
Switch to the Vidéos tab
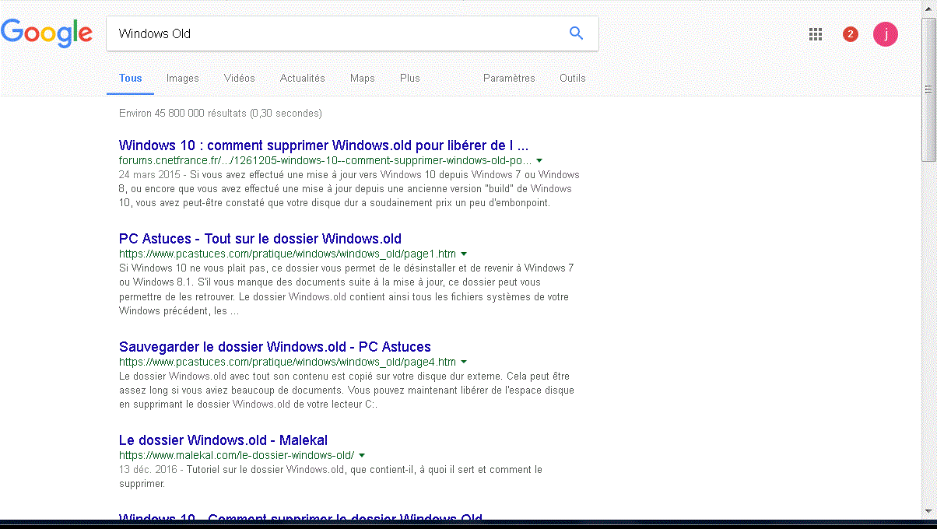240,78
